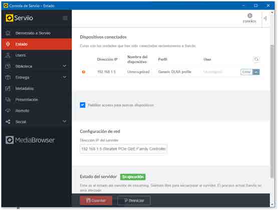Screen dimensions: 278x210
Task: Open the Users section
Action: coord(37,55)
